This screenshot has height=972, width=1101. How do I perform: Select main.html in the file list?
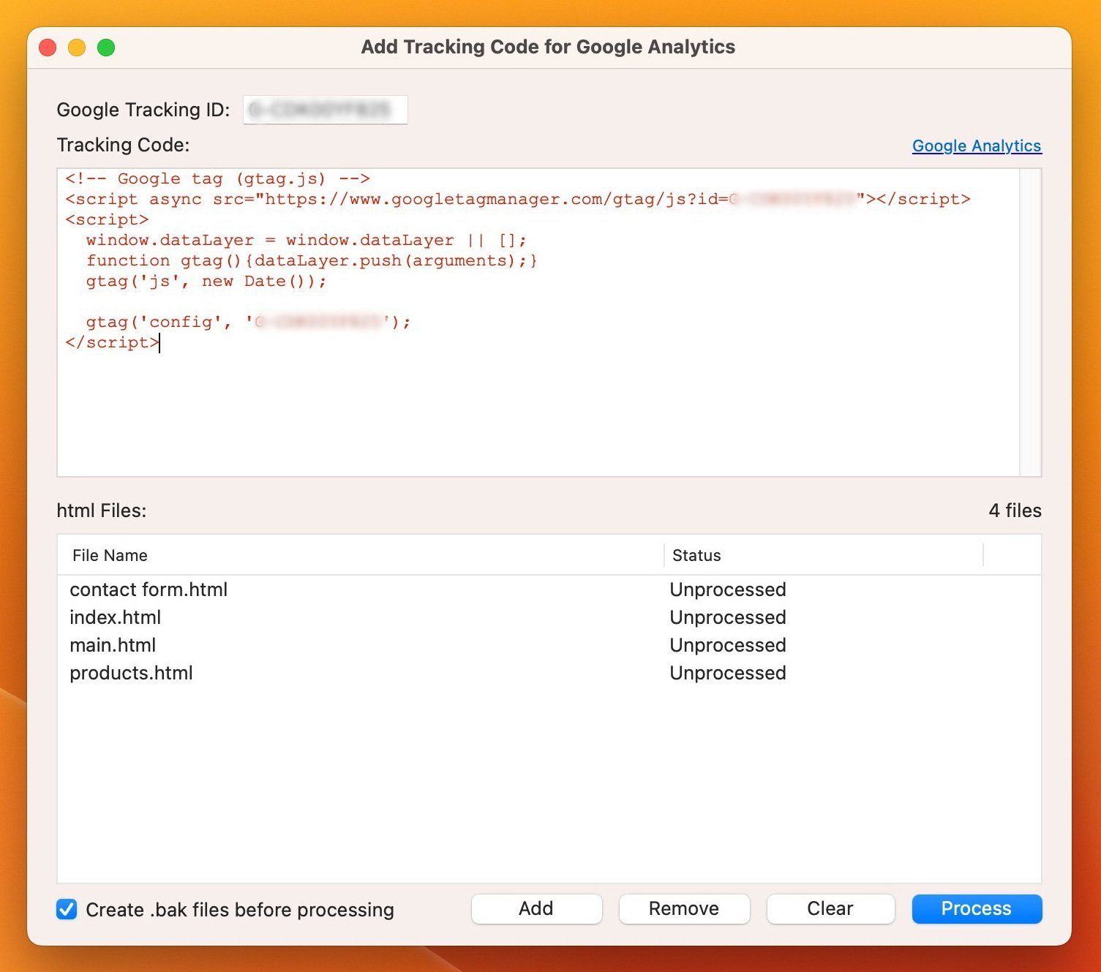[549, 645]
